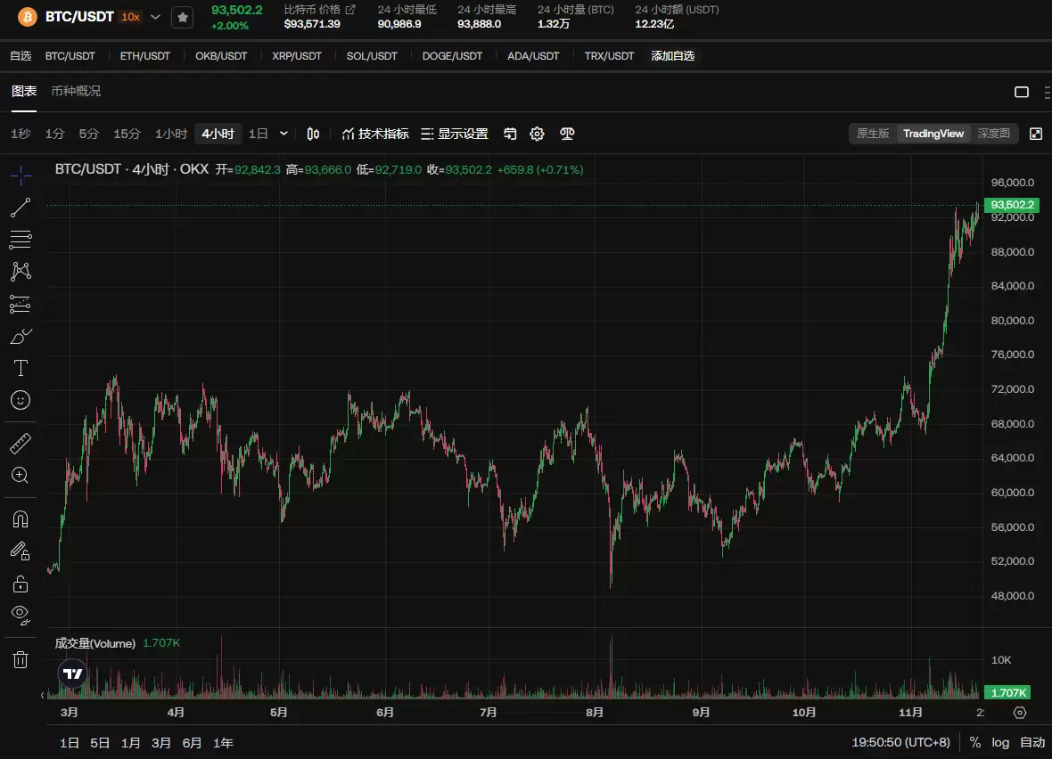The width and height of the screenshot is (1052, 759).
Task: Click the trash icon to remove drawings
Action: [21, 659]
